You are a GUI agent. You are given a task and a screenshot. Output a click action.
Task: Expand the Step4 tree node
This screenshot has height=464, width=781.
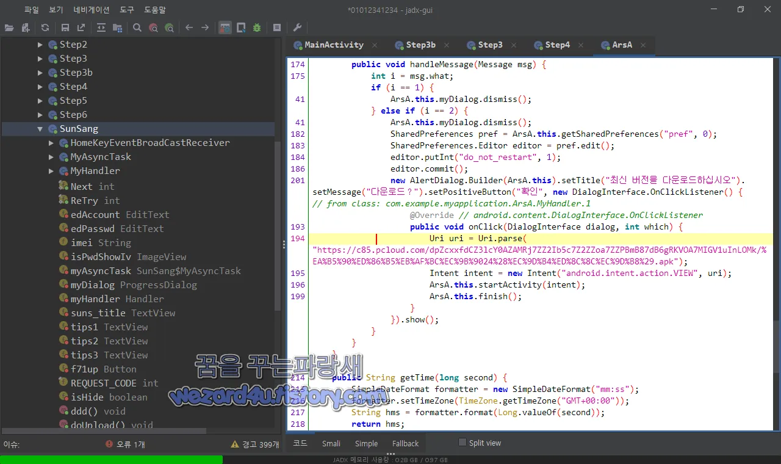point(40,87)
